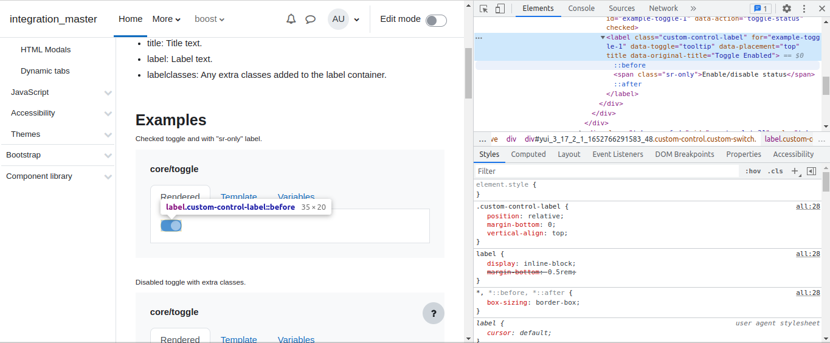Select label.custom-c breadcrumb item

click(x=788, y=139)
